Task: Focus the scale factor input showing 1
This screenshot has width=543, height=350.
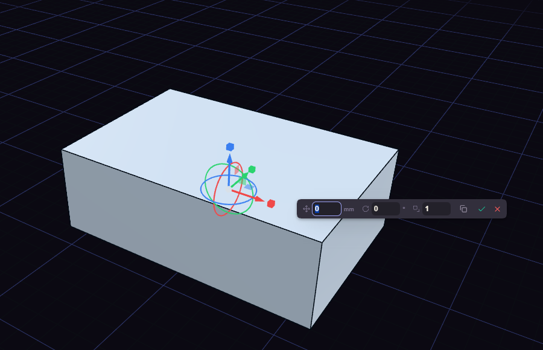Action: click(x=436, y=209)
